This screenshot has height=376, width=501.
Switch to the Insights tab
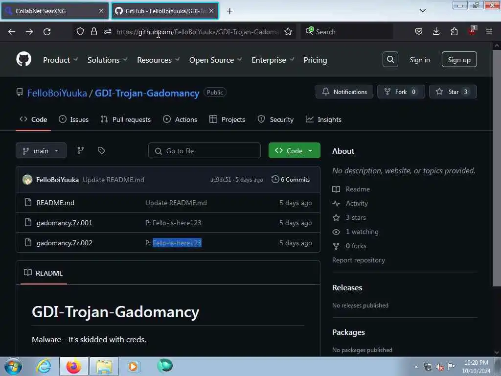click(x=324, y=119)
